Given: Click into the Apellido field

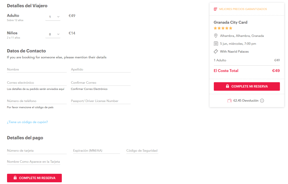Looking at the screenshot, I should click(101, 69).
